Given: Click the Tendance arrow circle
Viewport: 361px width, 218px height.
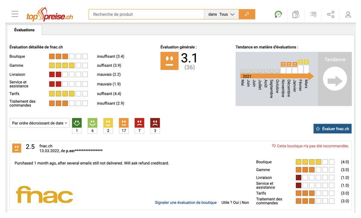Looking at the screenshot, I should (335, 79).
